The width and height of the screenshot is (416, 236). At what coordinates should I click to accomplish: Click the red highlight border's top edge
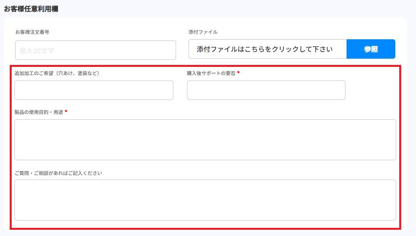[x=205, y=66]
